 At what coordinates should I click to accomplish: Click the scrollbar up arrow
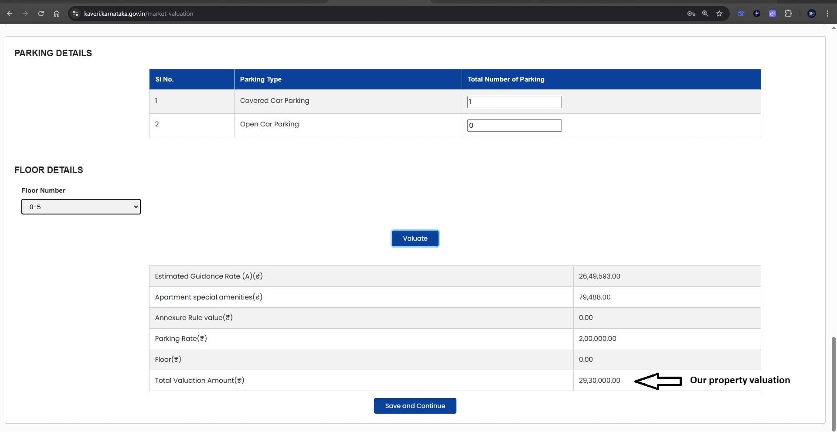(834, 27)
